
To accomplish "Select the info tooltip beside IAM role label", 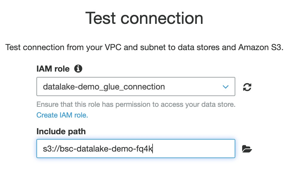I will [79, 69].
